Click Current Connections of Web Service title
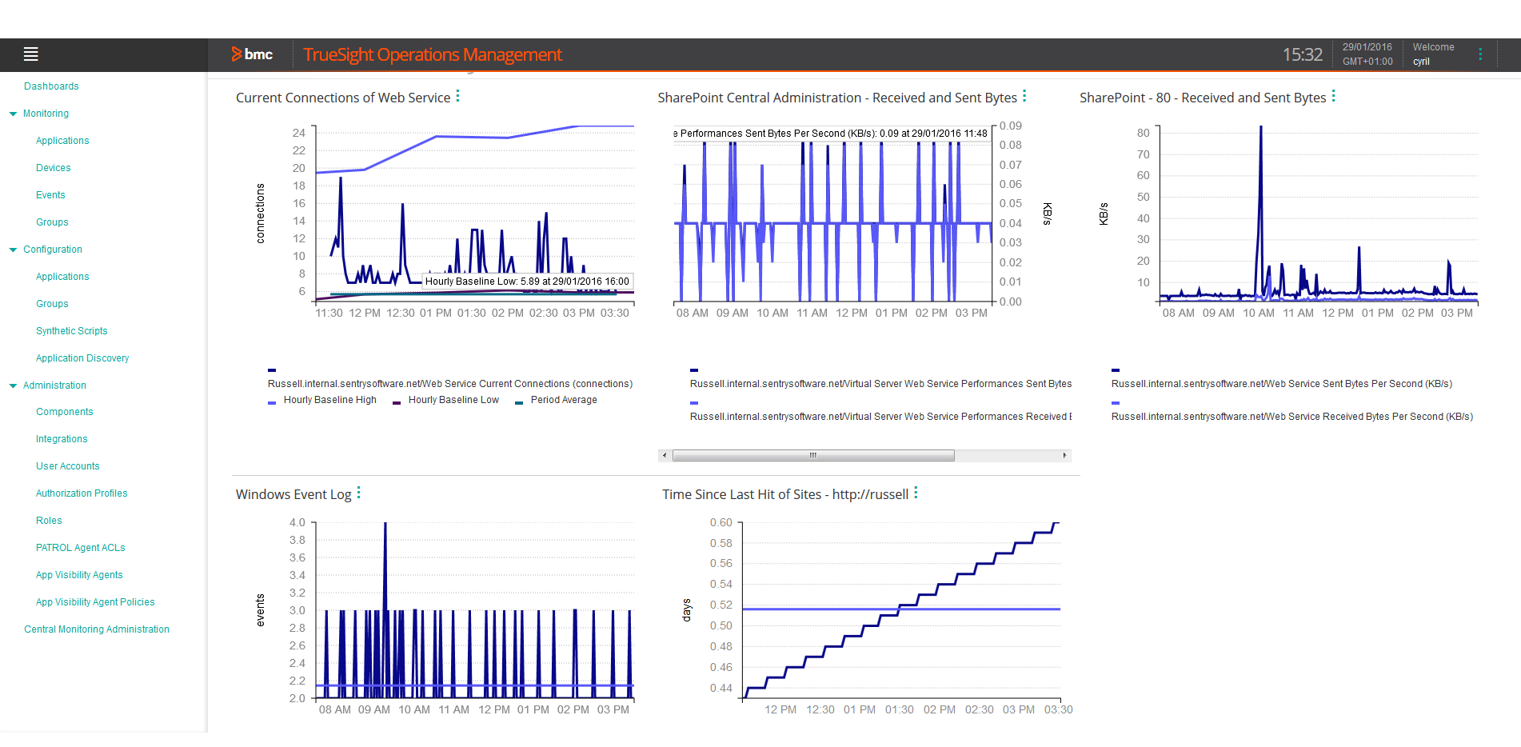 (343, 98)
